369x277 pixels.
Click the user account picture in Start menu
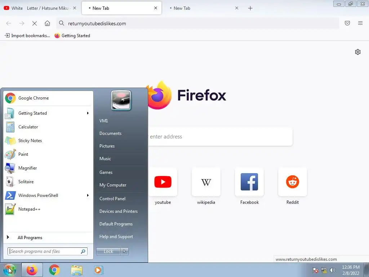[121, 101]
